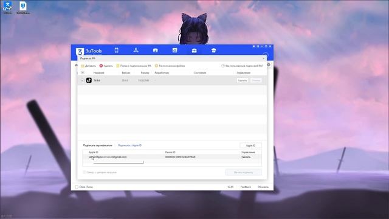The width and height of the screenshot is (389, 219).
Task: Click Удалить button in TikTok row
Action: coord(243,80)
